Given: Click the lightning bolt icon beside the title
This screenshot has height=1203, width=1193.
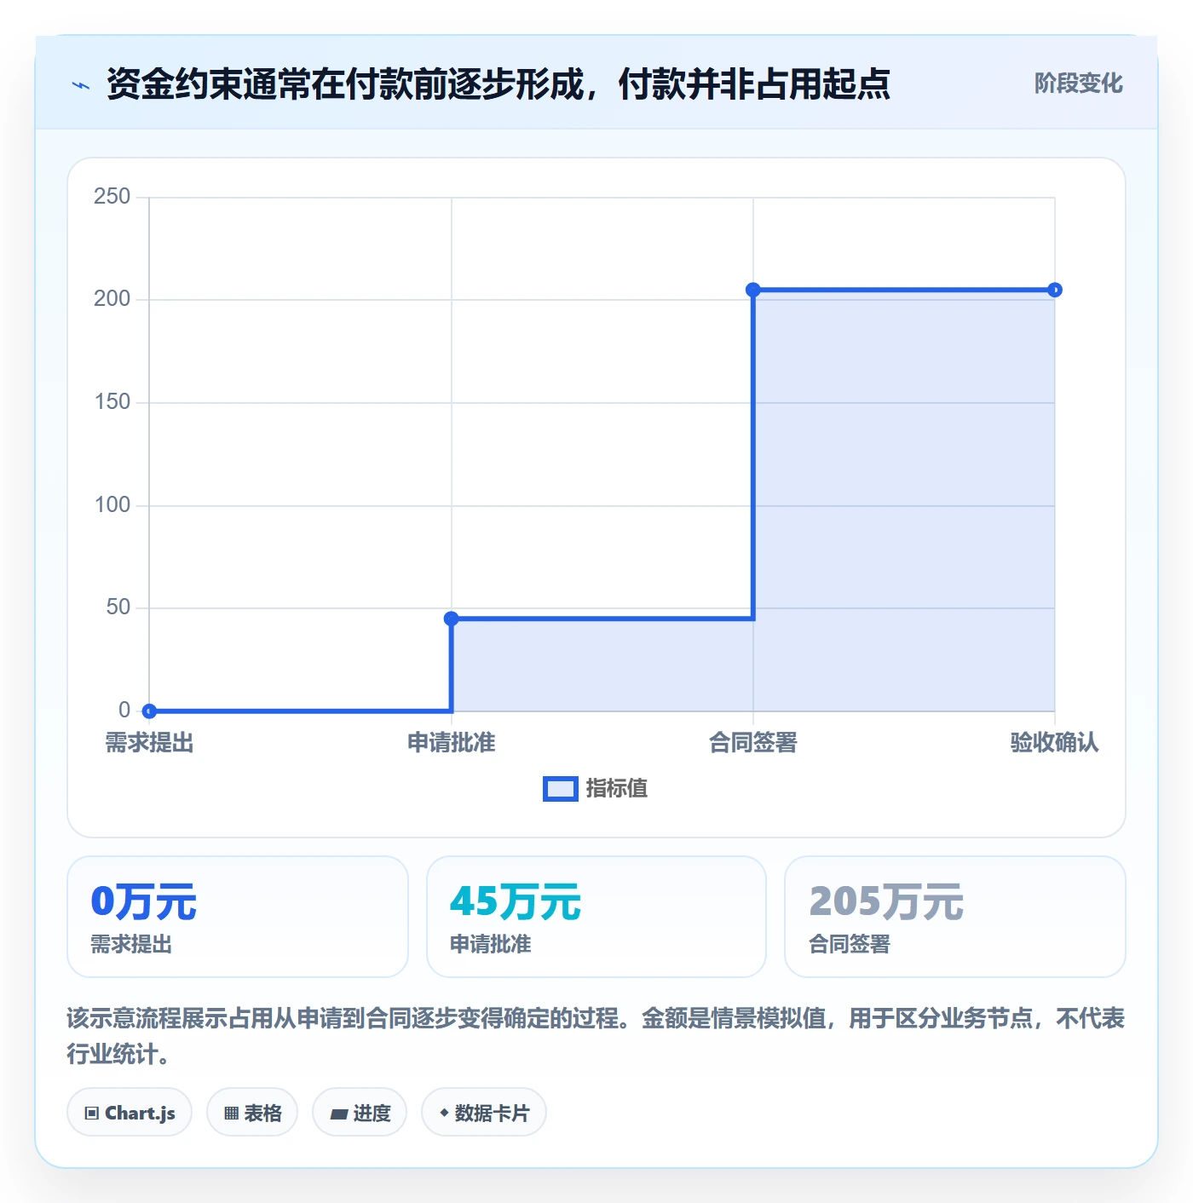Looking at the screenshot, I should click(x=81, y=85).
